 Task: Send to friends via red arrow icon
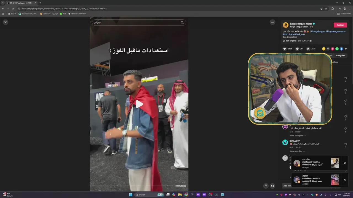coord(333,49)
